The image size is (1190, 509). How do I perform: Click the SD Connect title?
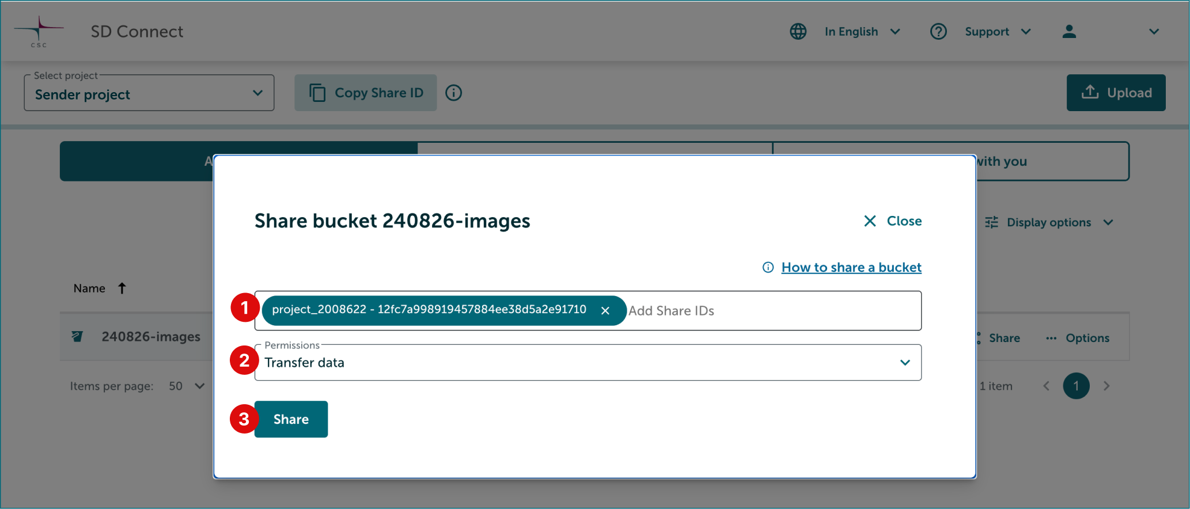(137, 32)
